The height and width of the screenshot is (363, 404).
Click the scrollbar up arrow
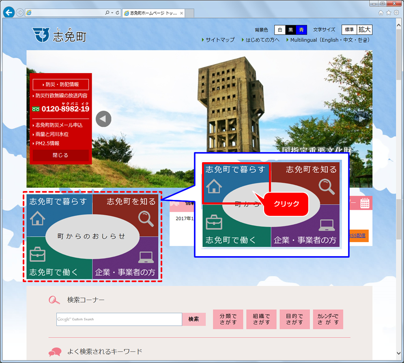point(399,25)
